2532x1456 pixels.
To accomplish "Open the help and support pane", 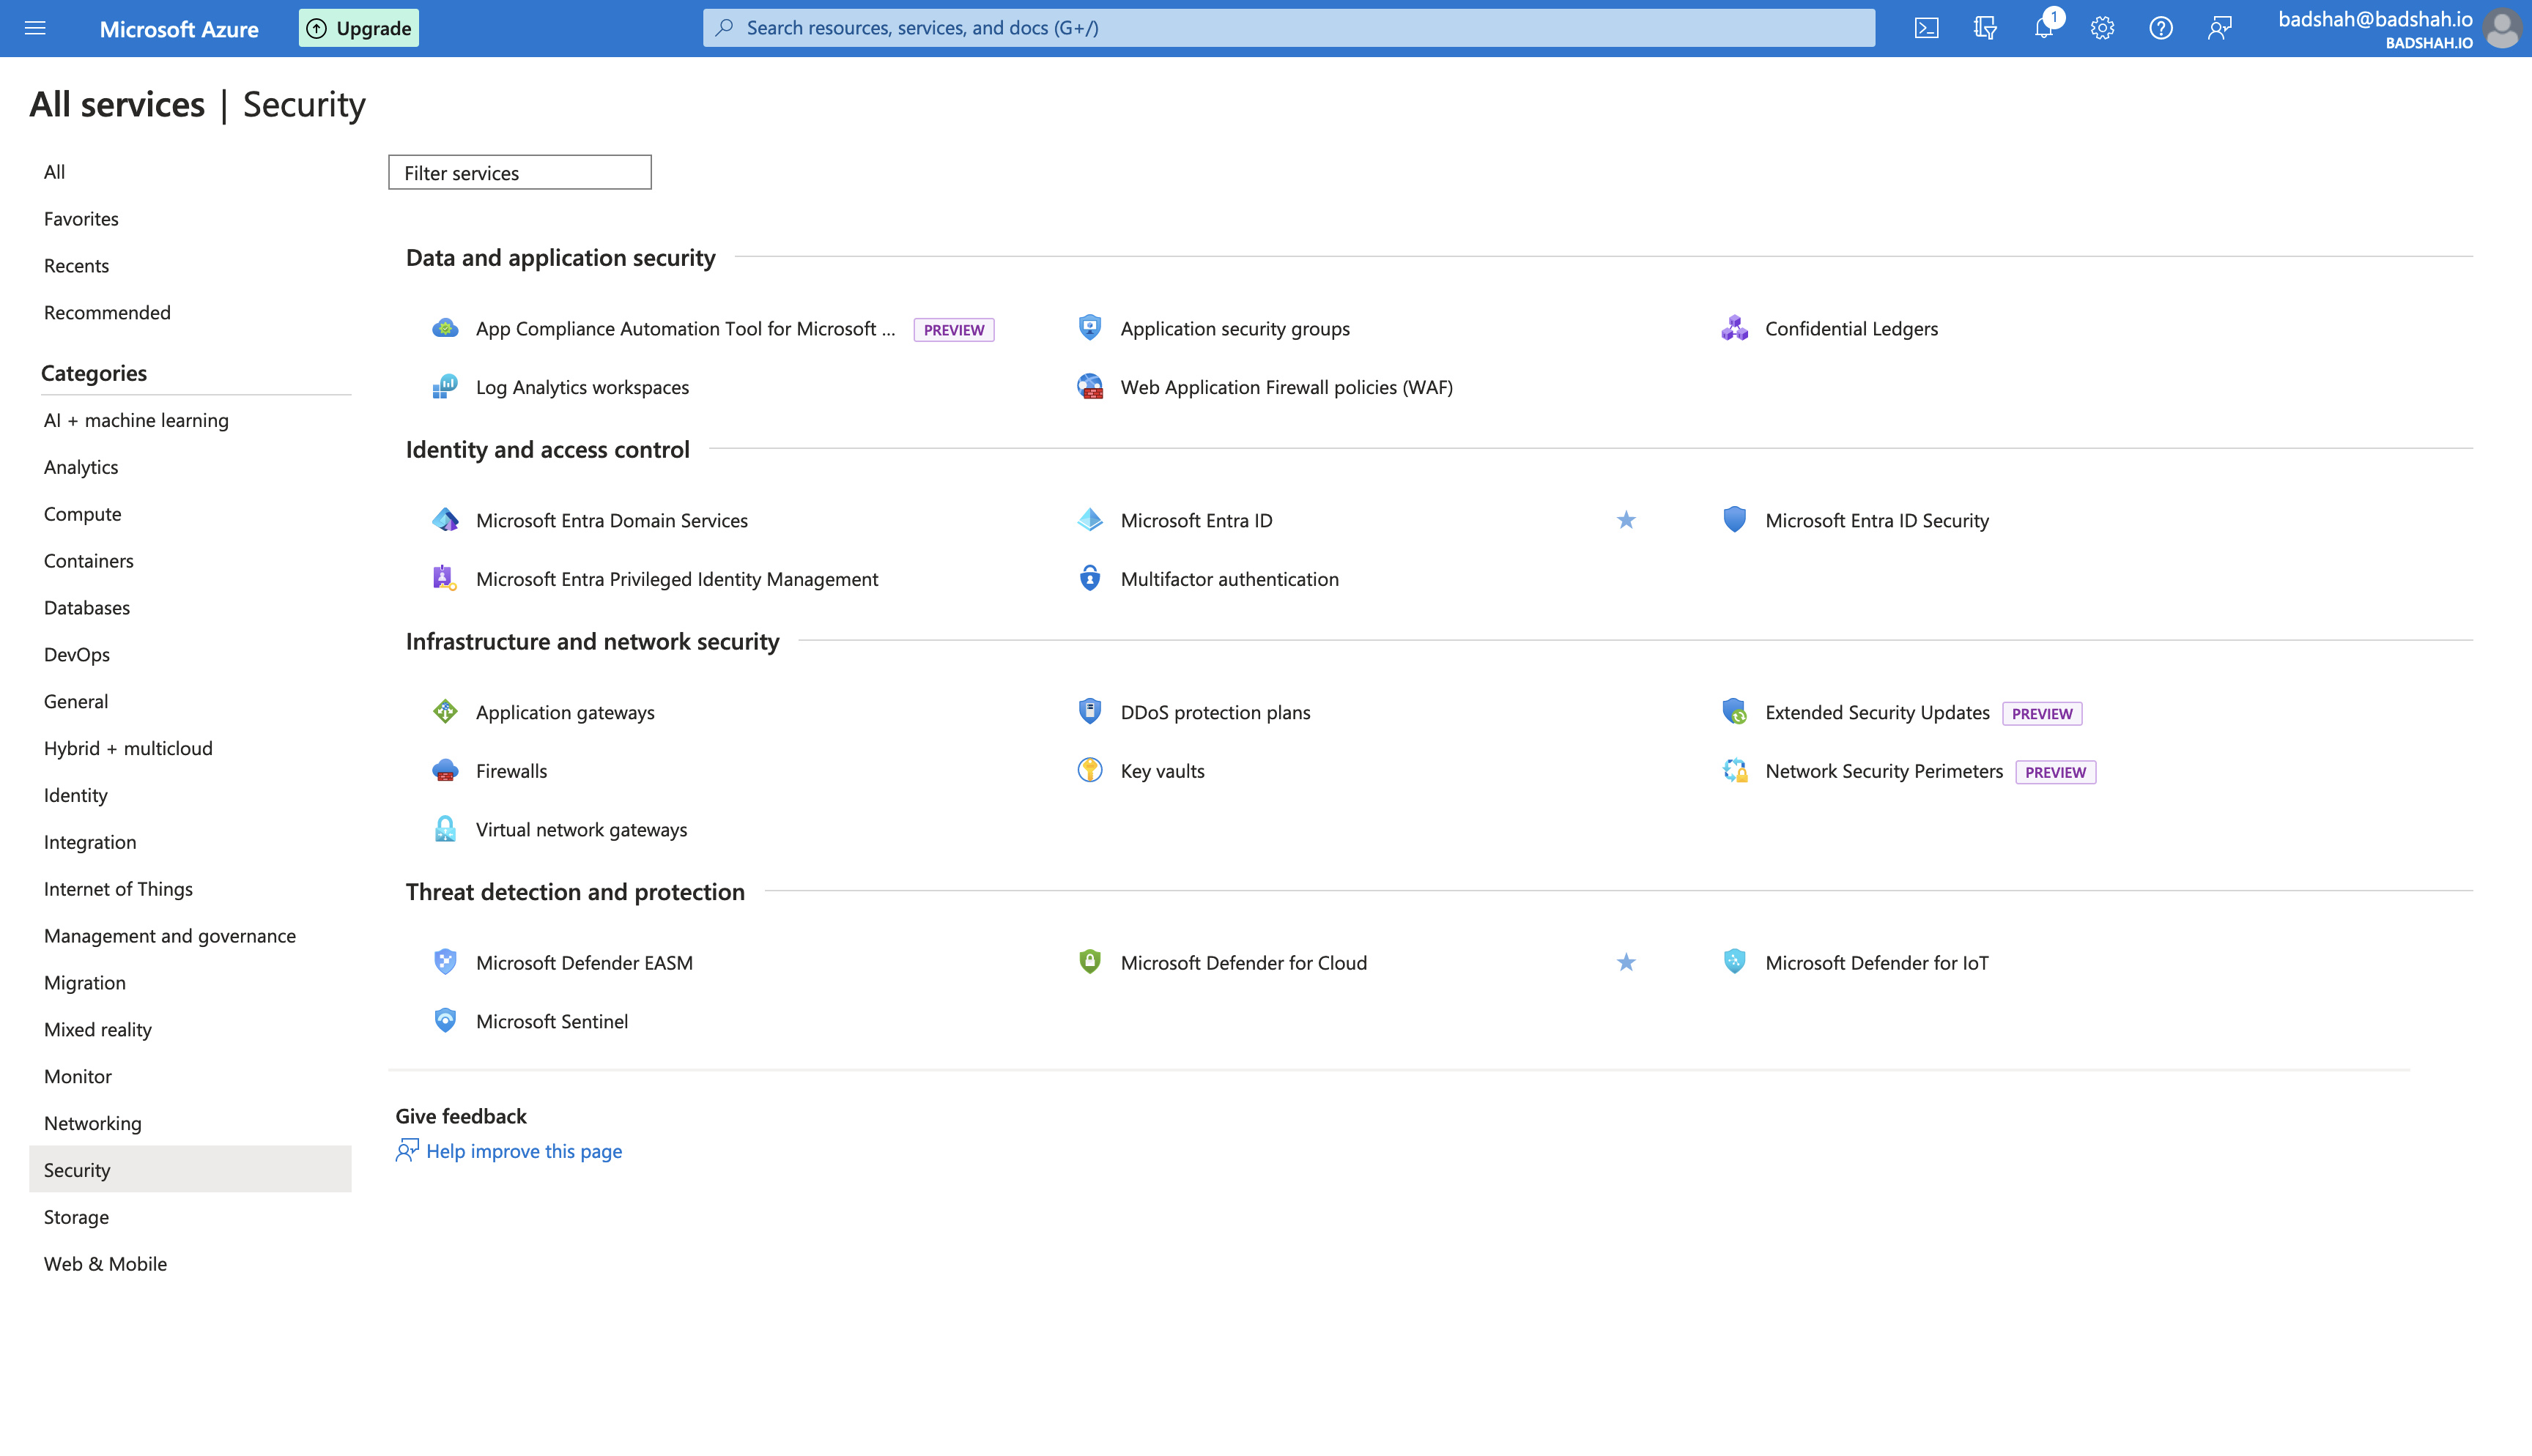I will tap(2161, 27).
